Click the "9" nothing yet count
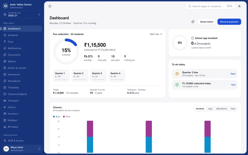Screen dimensions: 248x155 click(x=125, y=56)
